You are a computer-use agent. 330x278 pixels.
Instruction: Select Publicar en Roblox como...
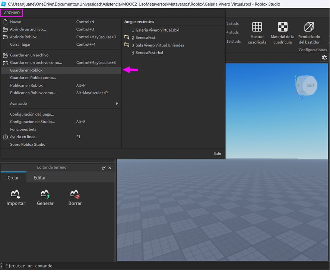click(x=33, y=93)
